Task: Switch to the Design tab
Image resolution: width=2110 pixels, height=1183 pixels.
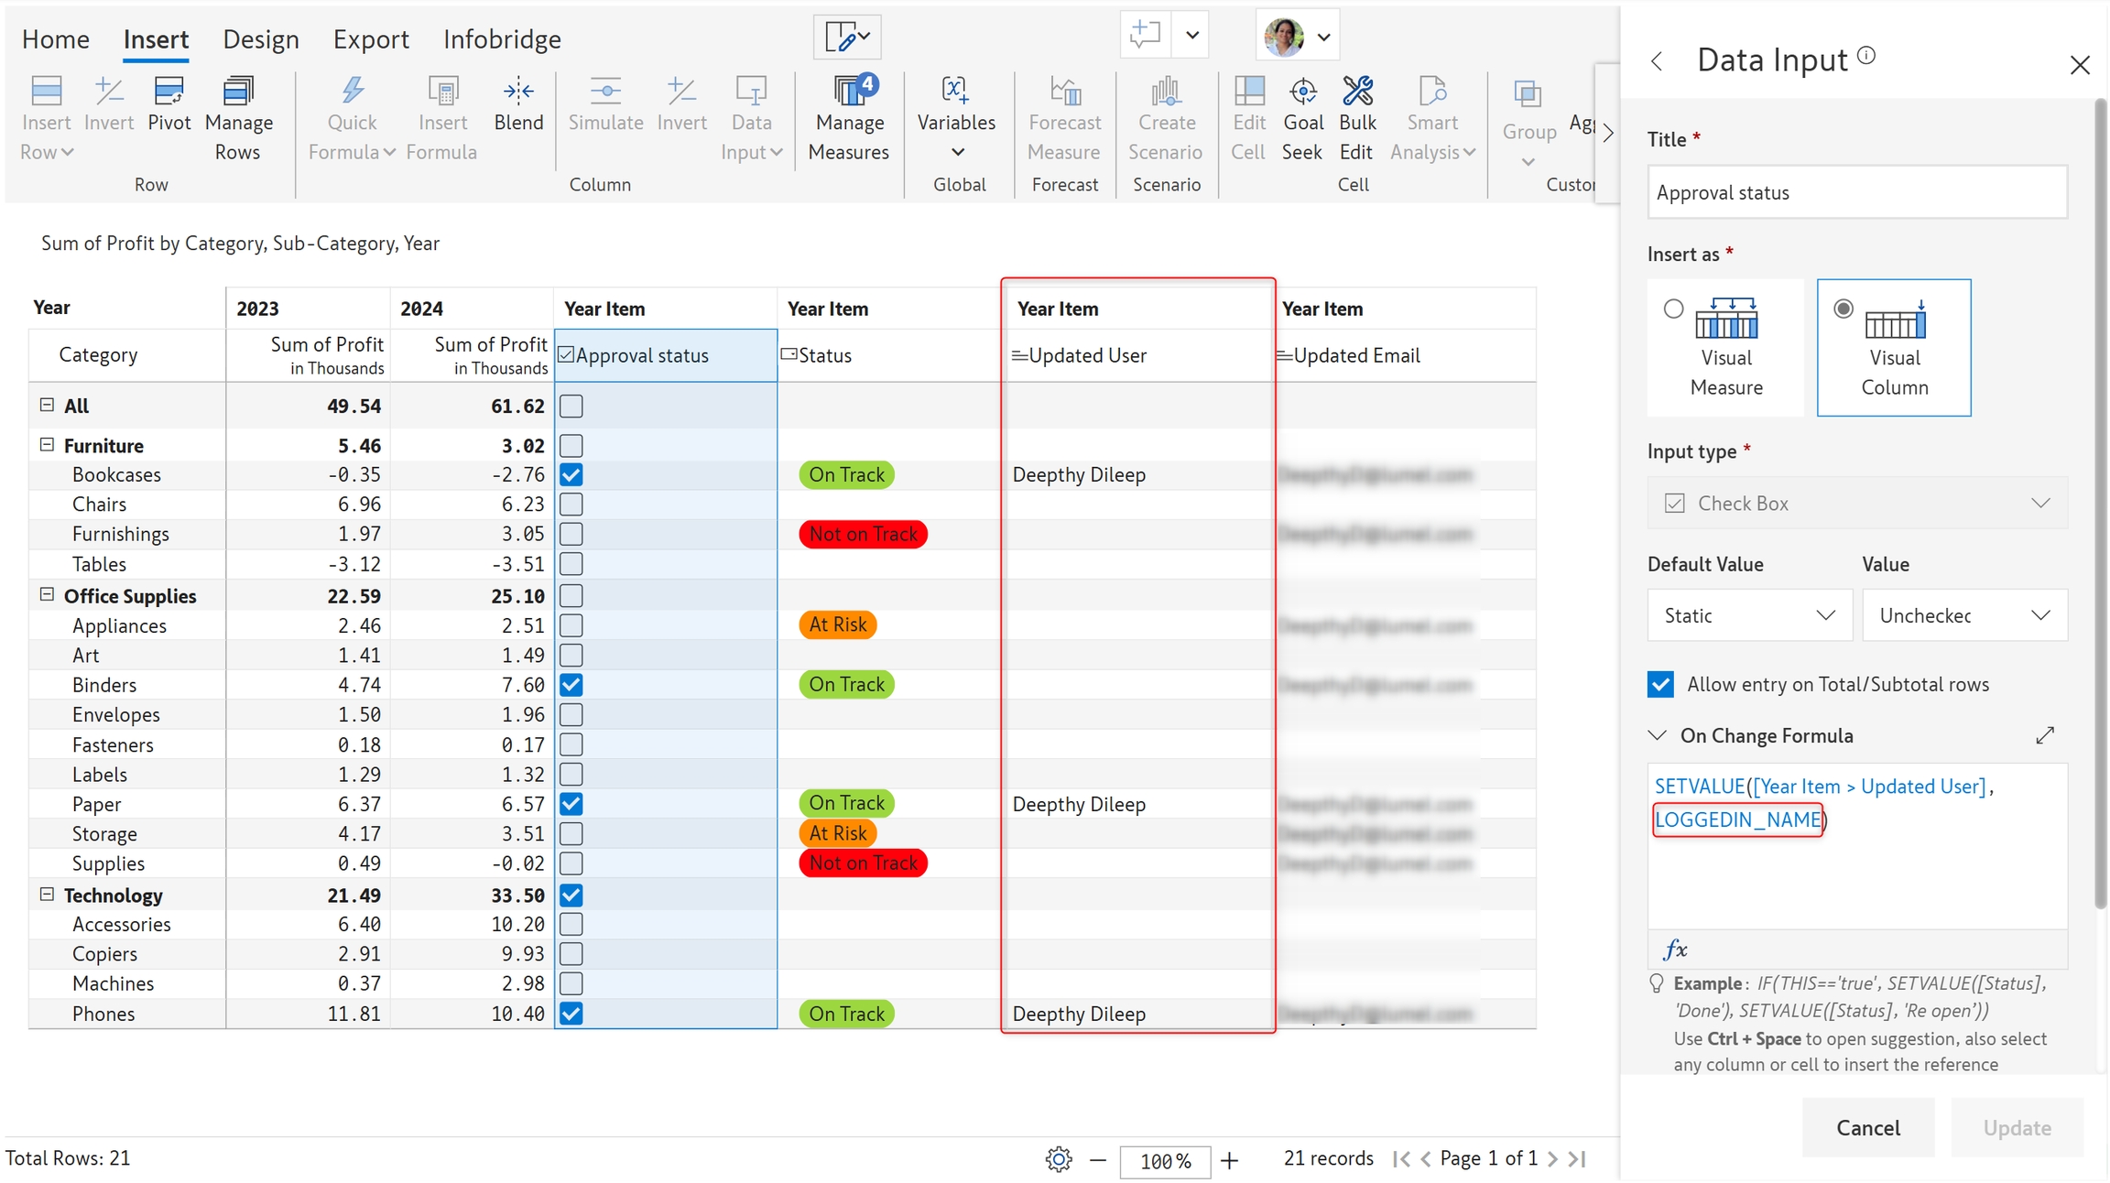Action: click(261, 39)
